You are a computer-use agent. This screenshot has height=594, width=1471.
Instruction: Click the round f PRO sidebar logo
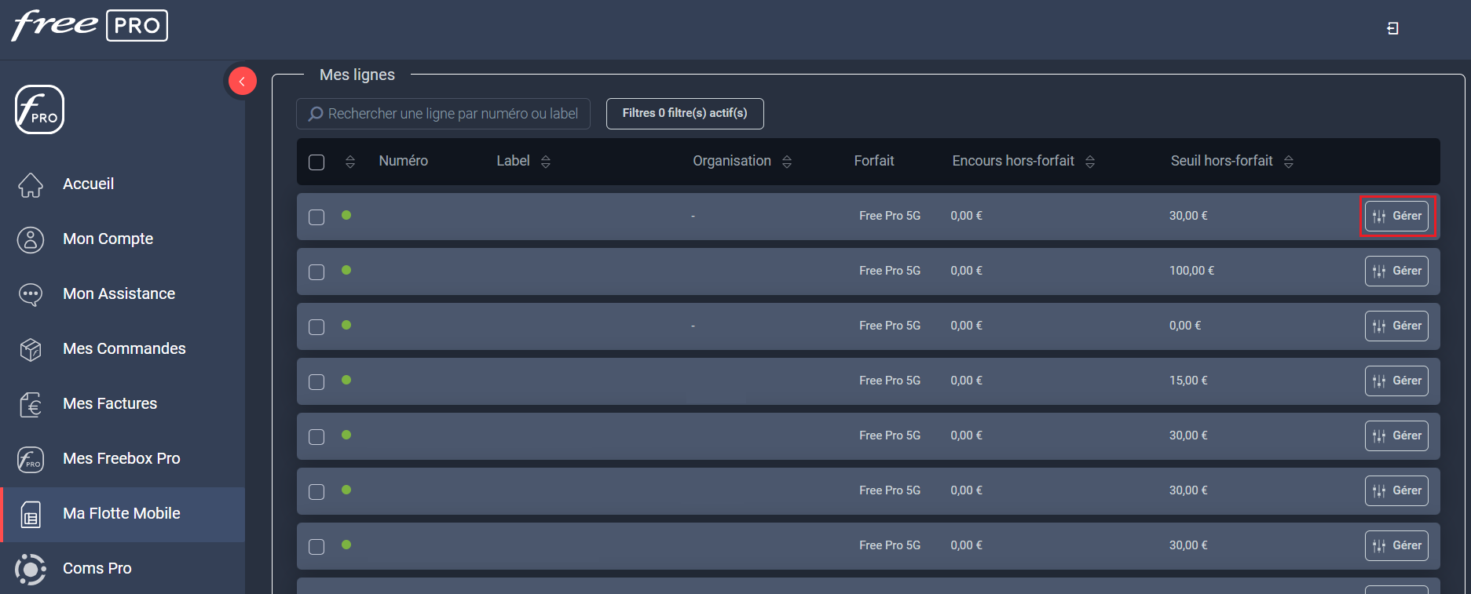pyautogui.click(x=39, y=109)
